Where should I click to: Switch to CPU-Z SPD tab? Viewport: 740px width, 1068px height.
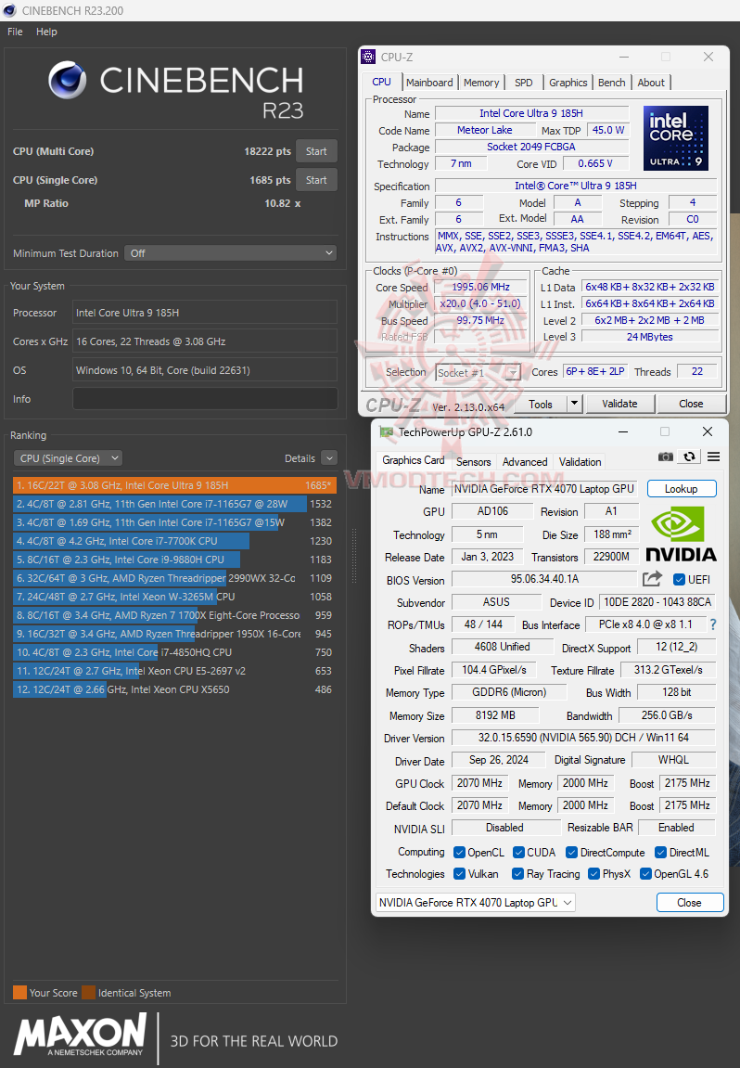coord(524,83)
